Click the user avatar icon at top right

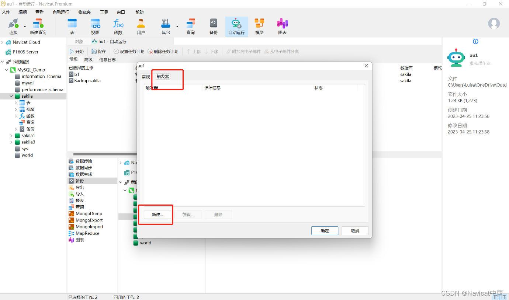(x=494, y=24)
